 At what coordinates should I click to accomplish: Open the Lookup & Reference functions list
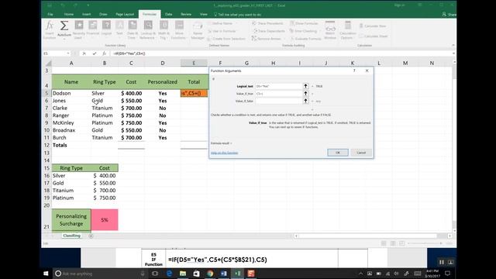(x=147, y=29)
